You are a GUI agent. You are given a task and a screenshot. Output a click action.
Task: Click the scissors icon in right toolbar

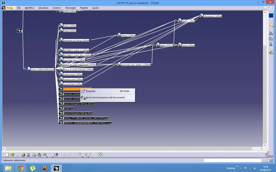[271, 44]
